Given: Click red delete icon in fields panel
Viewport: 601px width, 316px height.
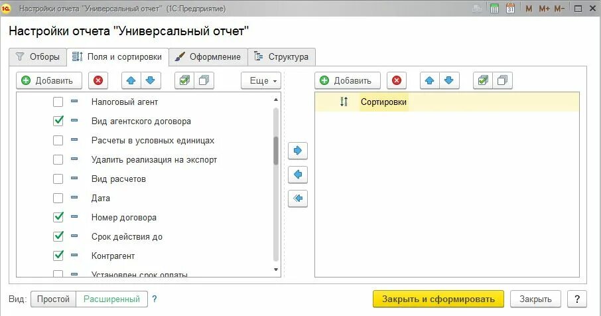Looking at the screenshot, I should [x=98, y=80].
